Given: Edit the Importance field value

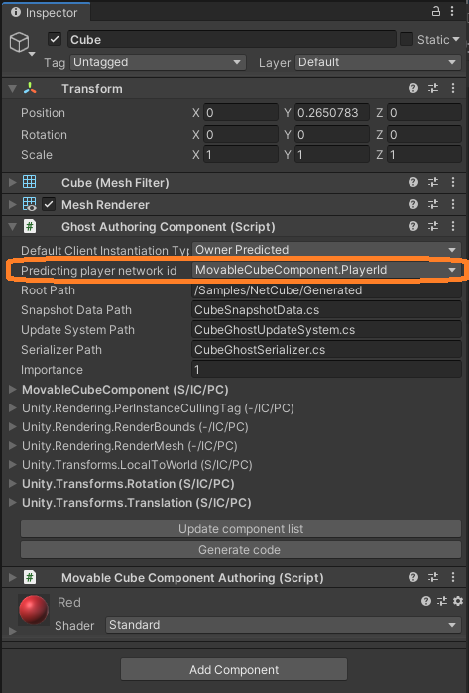Looking at the screenshot, I should coord(326,369).
